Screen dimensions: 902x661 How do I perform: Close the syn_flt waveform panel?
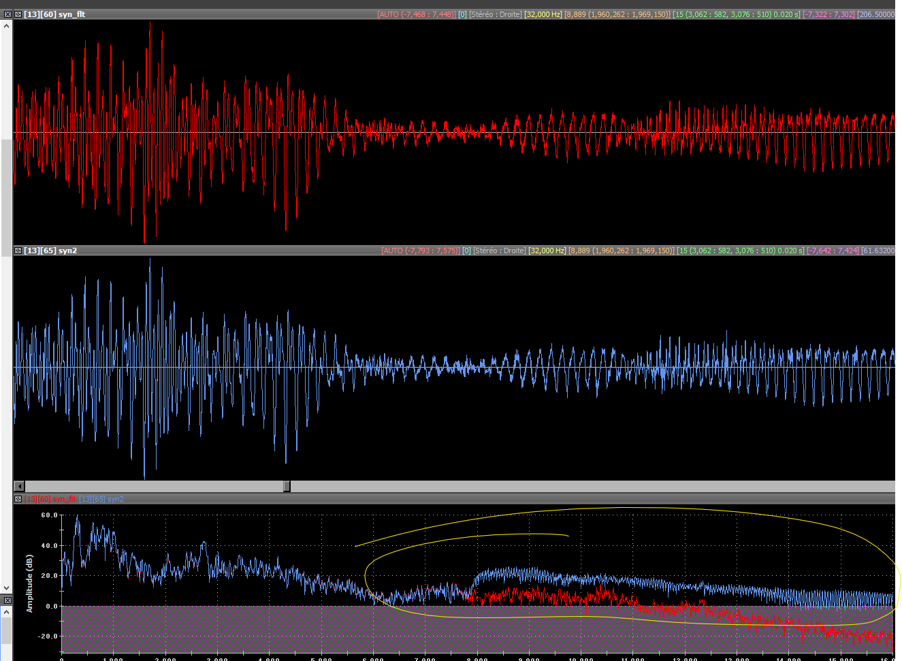point(7,14)
